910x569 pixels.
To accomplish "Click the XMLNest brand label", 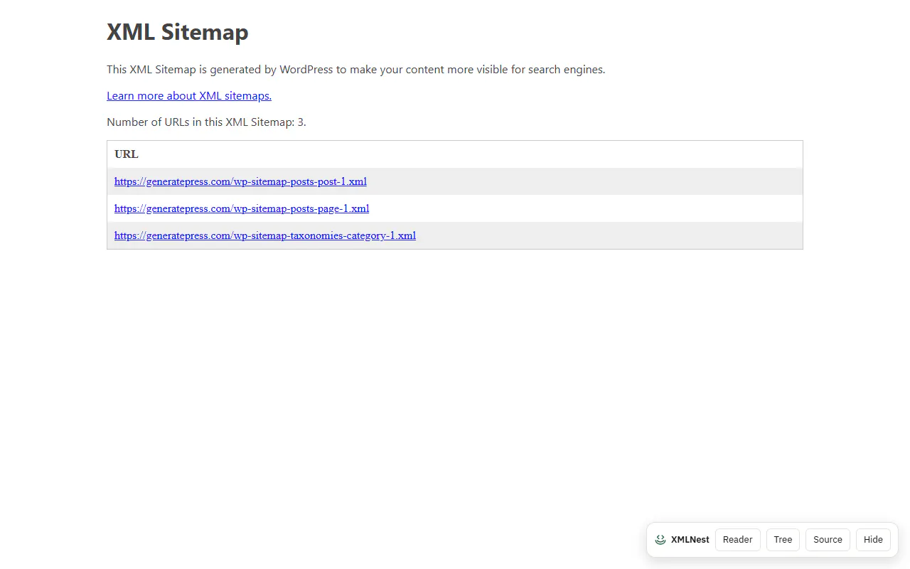I will pos(690,540).
